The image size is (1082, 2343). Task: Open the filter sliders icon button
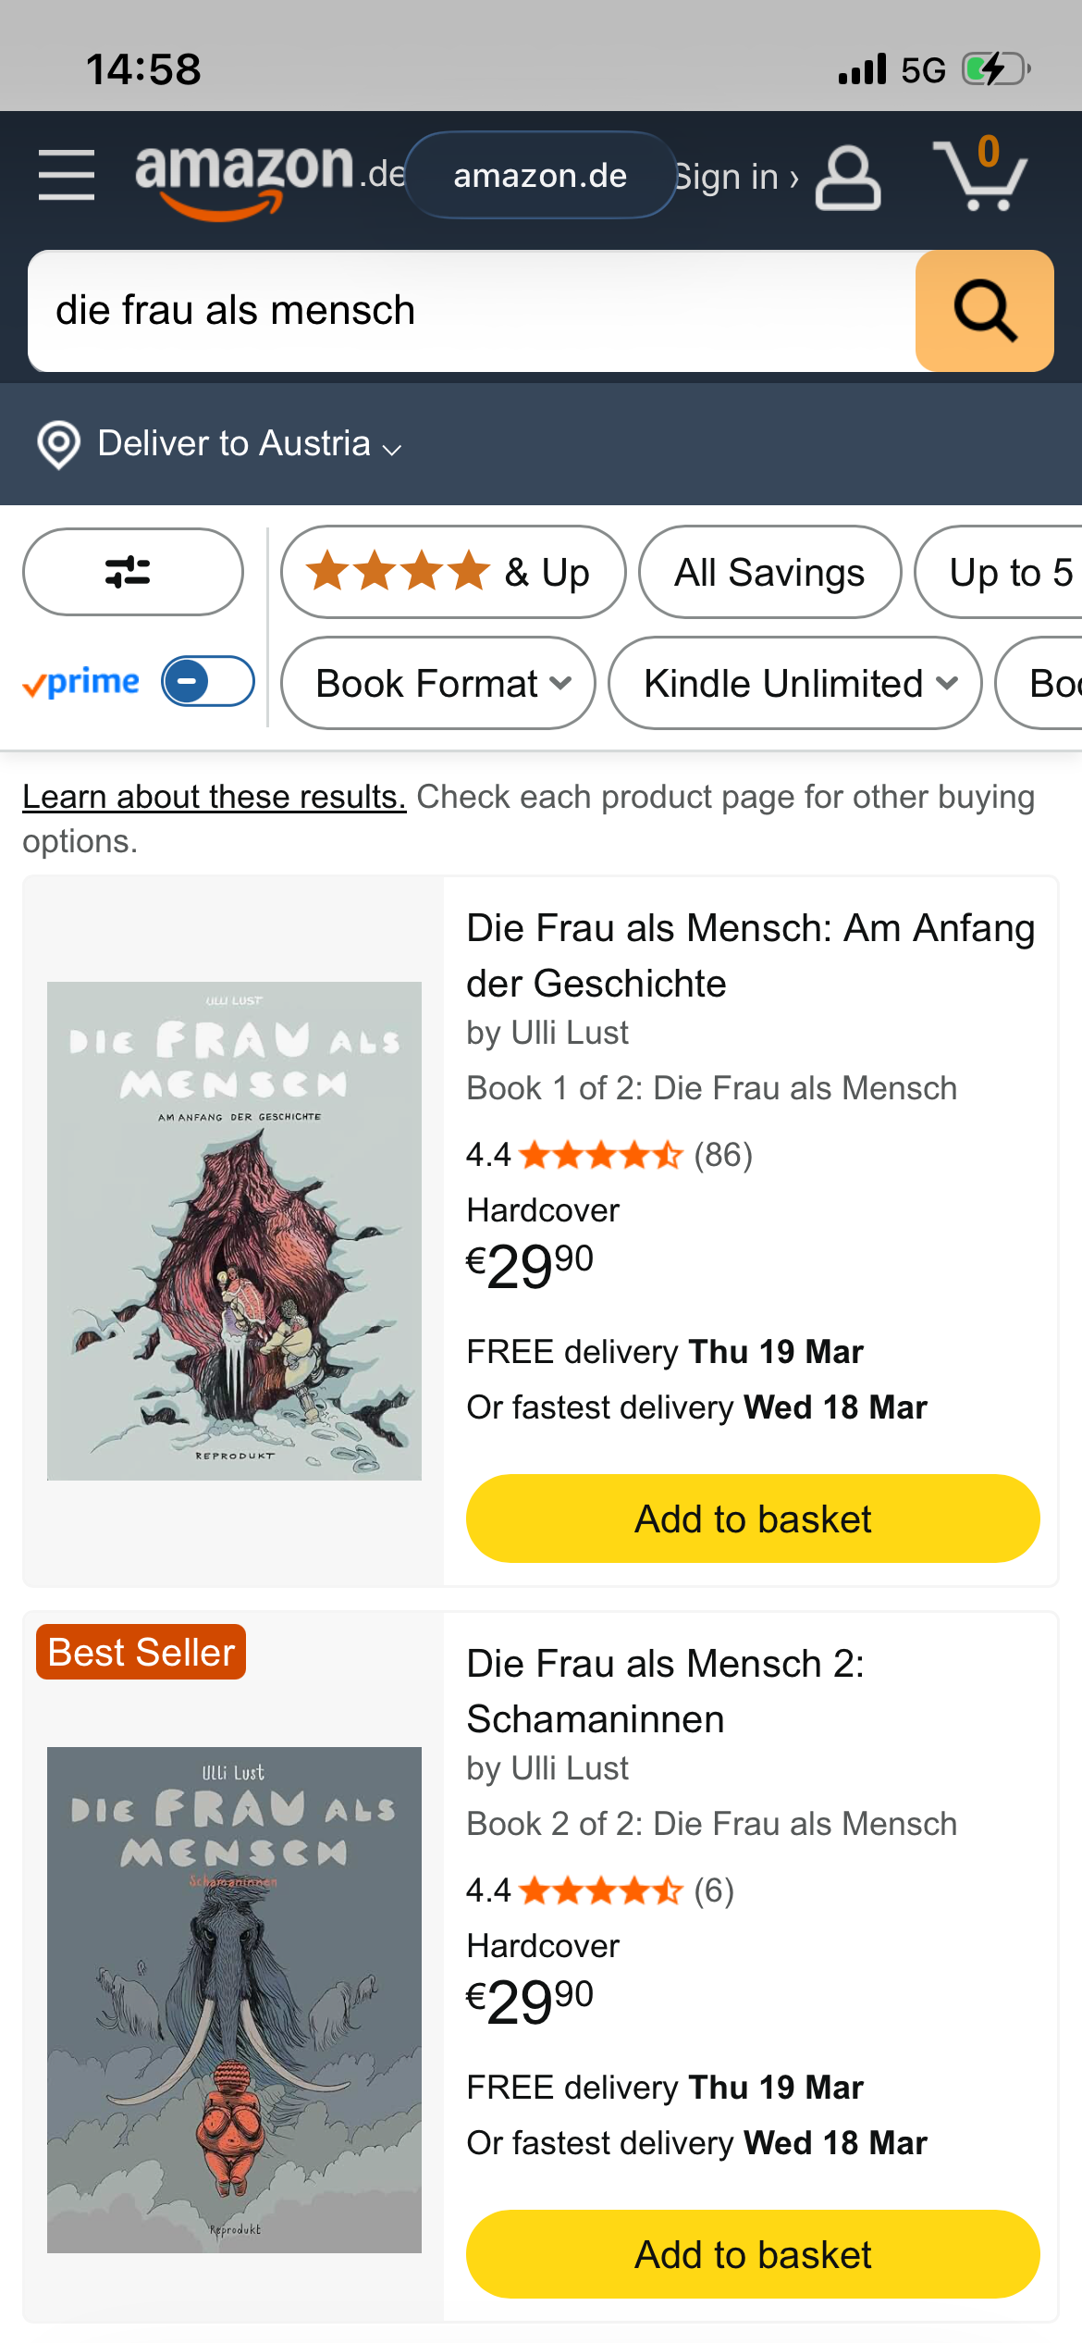point(132,572)
